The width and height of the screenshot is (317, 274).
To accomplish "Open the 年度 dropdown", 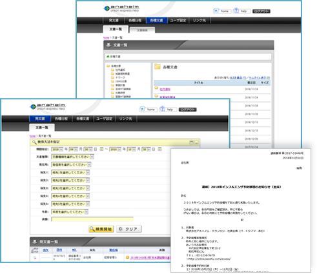I will [70, 212].
